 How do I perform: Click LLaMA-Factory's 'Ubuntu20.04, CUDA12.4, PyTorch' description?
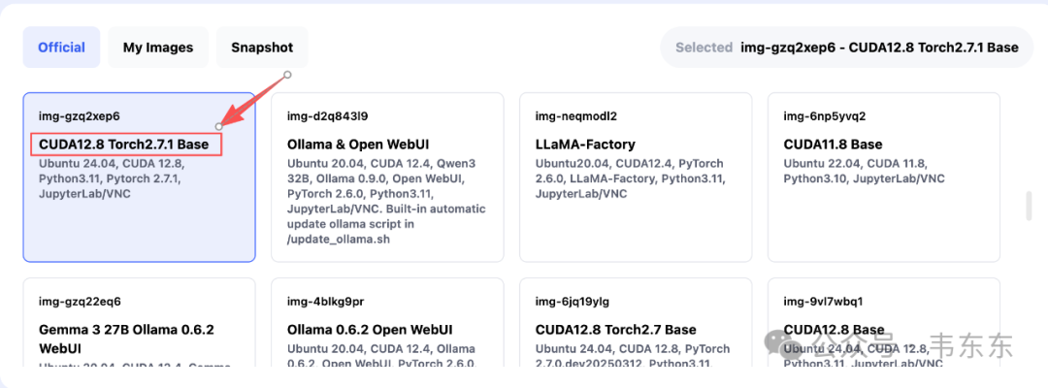click(x=629, y=178)
